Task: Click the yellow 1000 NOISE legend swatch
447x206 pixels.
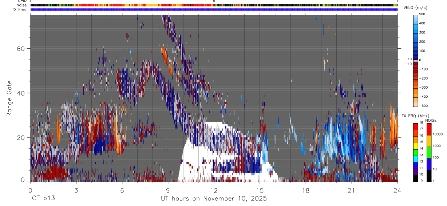Action: (430, 141)
